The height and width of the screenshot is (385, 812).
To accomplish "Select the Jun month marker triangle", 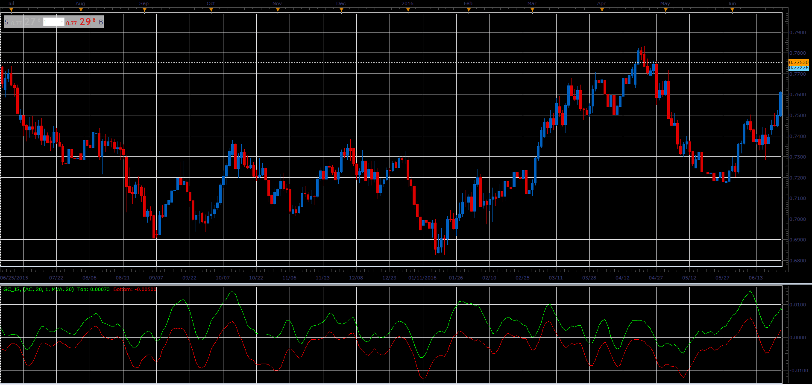I will 733,9.
